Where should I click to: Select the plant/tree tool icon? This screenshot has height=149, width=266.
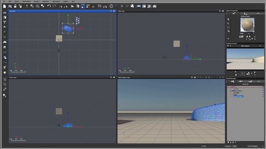5,32
